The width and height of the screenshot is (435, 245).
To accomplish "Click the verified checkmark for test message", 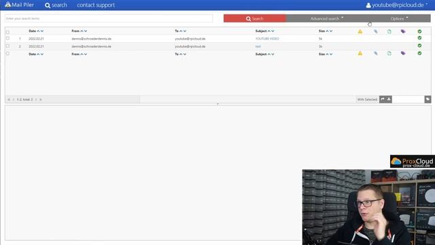I will coord(419,46).
